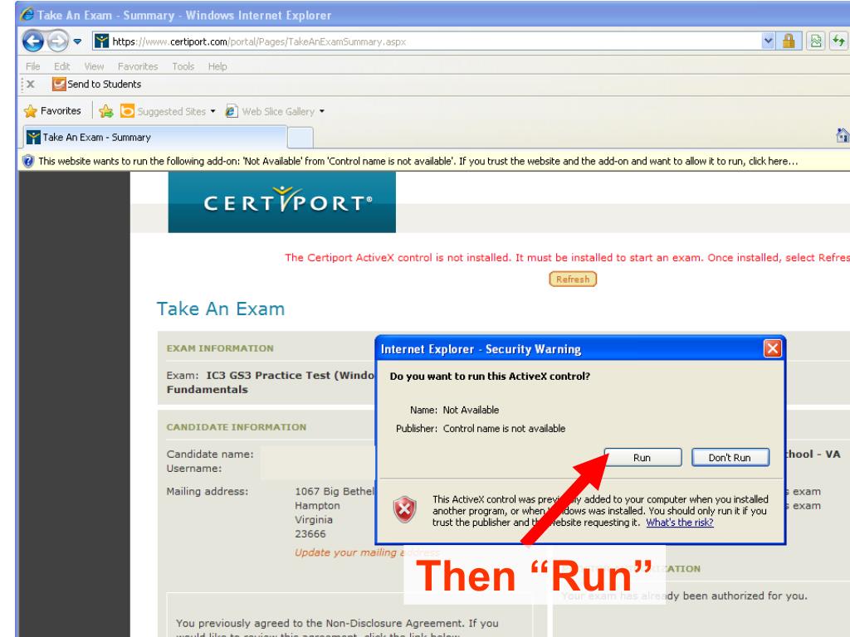The image size is (850, 637).
Task: Expand the address bar history dropdown
Action: 768,41
